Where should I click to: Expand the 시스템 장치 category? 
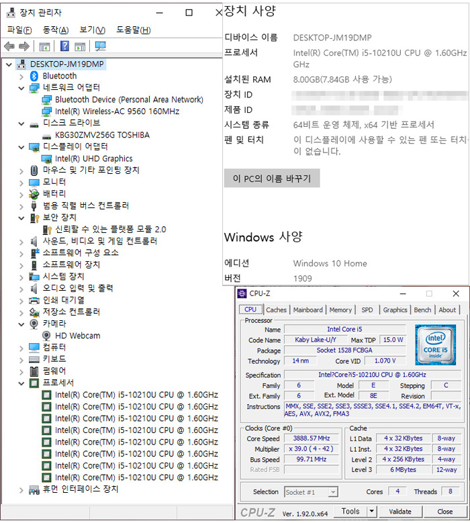point(21,277)
